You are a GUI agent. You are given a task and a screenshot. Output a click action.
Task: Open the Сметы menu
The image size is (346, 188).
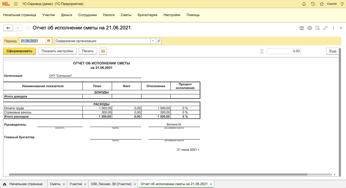pos(126,15)
